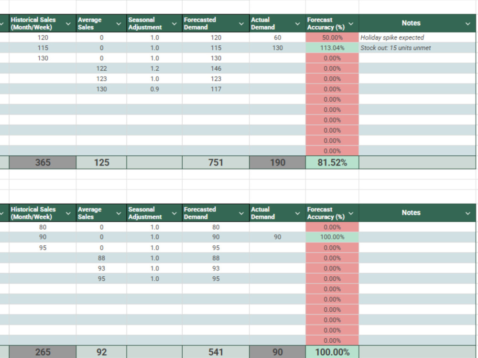Expand bottom table Forecast Accuracy (%) filter
The height and width of the screenshot is (358, 478).
pos(351,213)
